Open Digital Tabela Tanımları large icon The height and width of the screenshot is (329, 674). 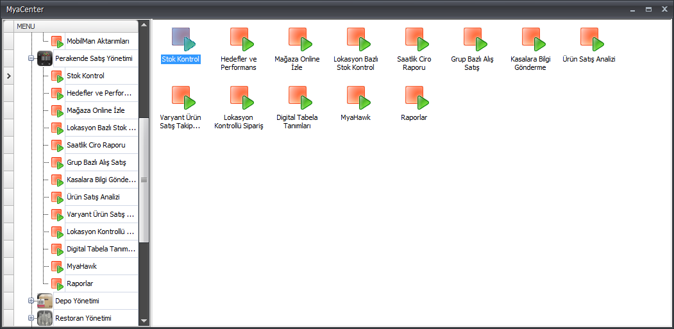point(301,97)
